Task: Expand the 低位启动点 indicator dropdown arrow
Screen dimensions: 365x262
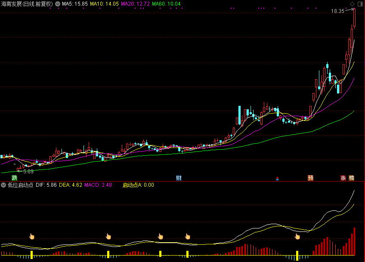Action: pyautogui.click(x=3, y=185)
